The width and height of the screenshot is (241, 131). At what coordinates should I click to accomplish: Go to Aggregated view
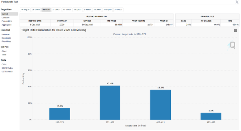[6, 25]
